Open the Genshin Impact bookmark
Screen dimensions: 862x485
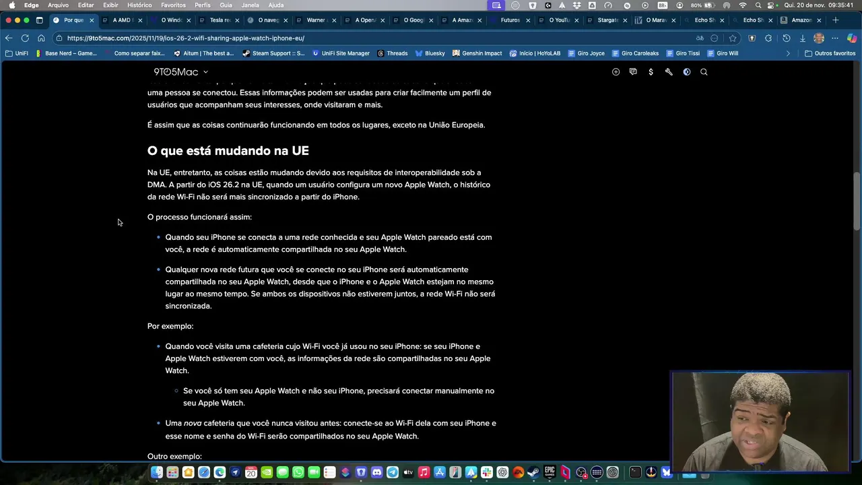point(477,53)
